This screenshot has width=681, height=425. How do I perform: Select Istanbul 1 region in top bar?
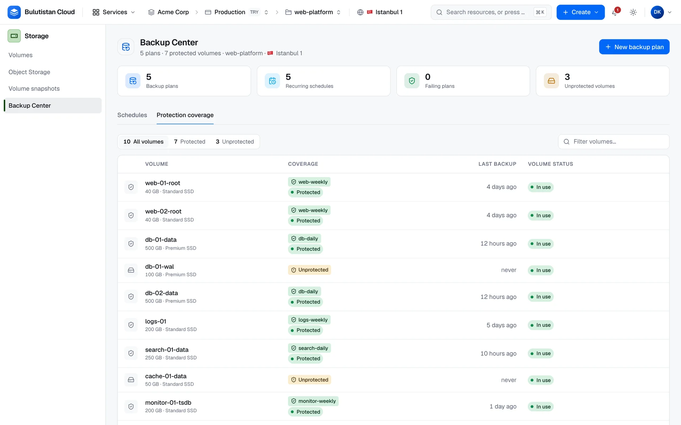[385, 12]
